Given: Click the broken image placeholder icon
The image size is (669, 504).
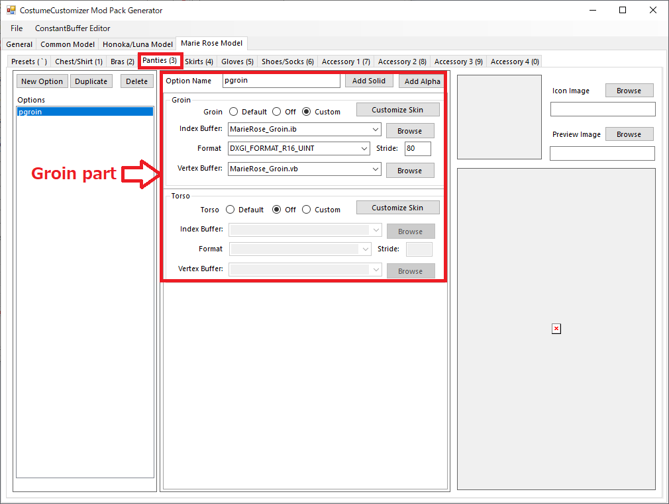Looking at the screenshot, I should pyautogui.click(x=556, y=329).
